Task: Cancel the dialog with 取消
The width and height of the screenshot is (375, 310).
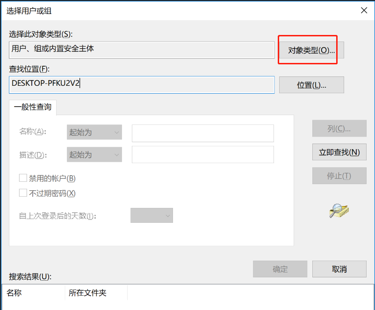Action: click(339, 269)
